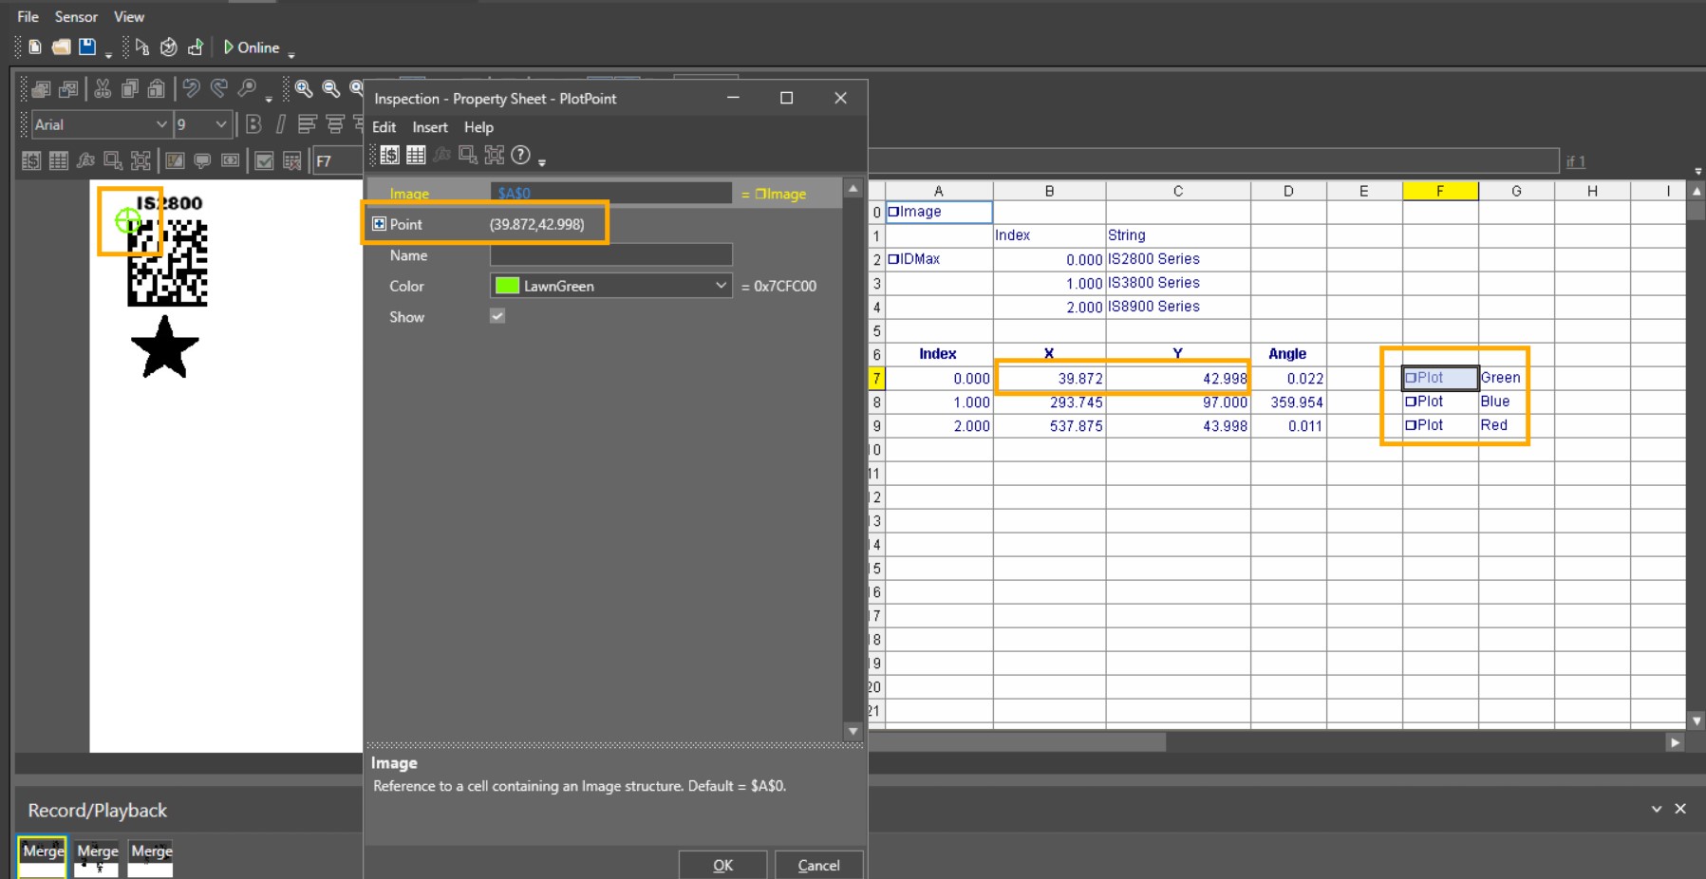Open the Sensor menu in the menu bar
The width and height of the screenshot is (1706, 879).
[x=76, y=16]
